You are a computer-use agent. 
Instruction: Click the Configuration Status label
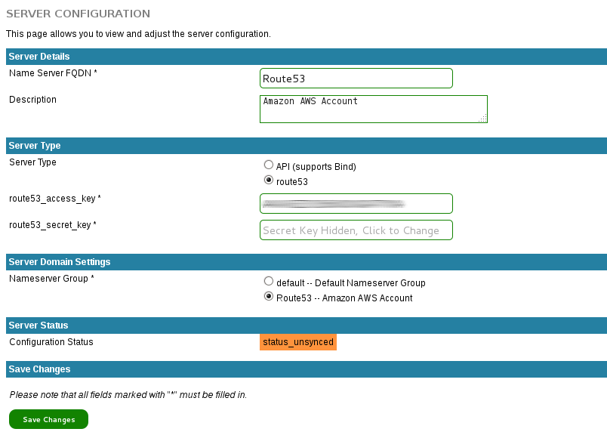tap(51, 342)
